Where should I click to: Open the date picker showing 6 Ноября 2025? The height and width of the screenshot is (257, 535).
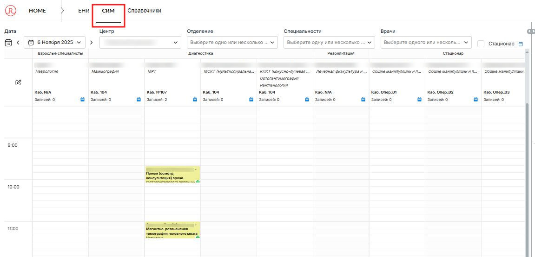click(x=55, y=43)
